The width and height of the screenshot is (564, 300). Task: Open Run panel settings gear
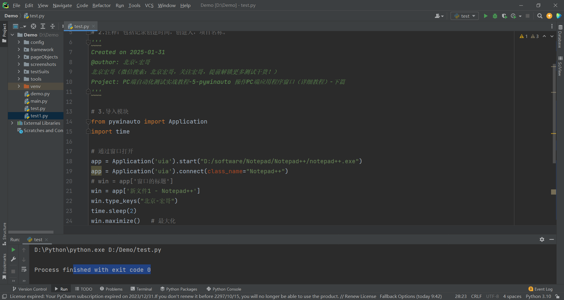tap(542, 239)
